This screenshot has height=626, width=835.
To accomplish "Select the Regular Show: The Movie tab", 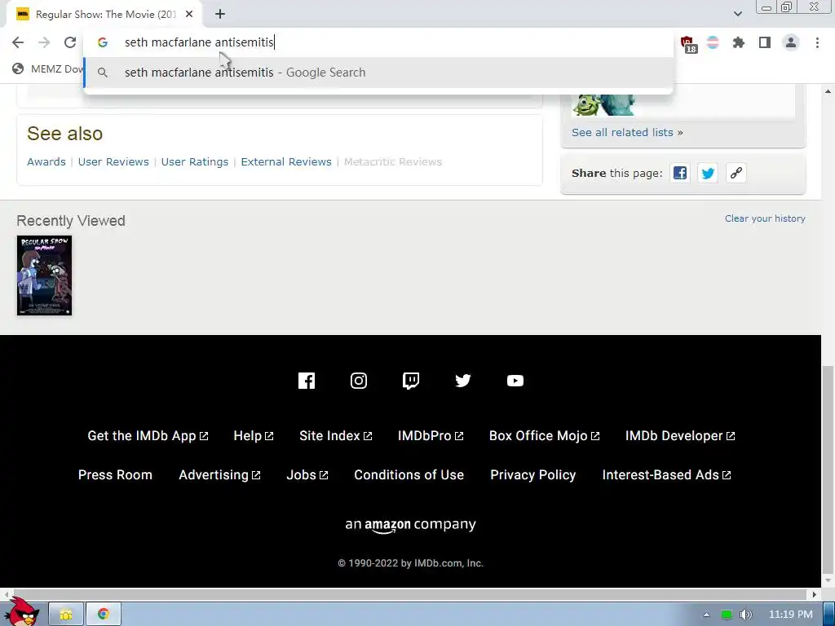I will click(x=104, y=15).
